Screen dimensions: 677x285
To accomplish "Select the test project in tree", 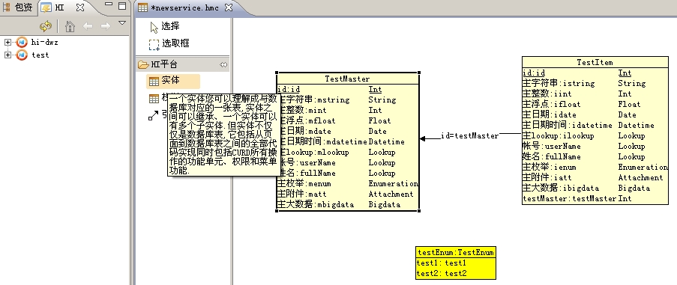I will pos(40,55).
